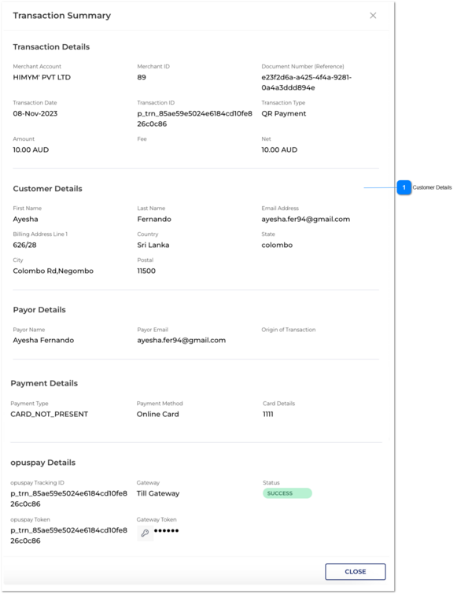This screenshot has width=457, height=594.
Task: Click payment type CARD_NOT_PRESENT
Action: 50,415
